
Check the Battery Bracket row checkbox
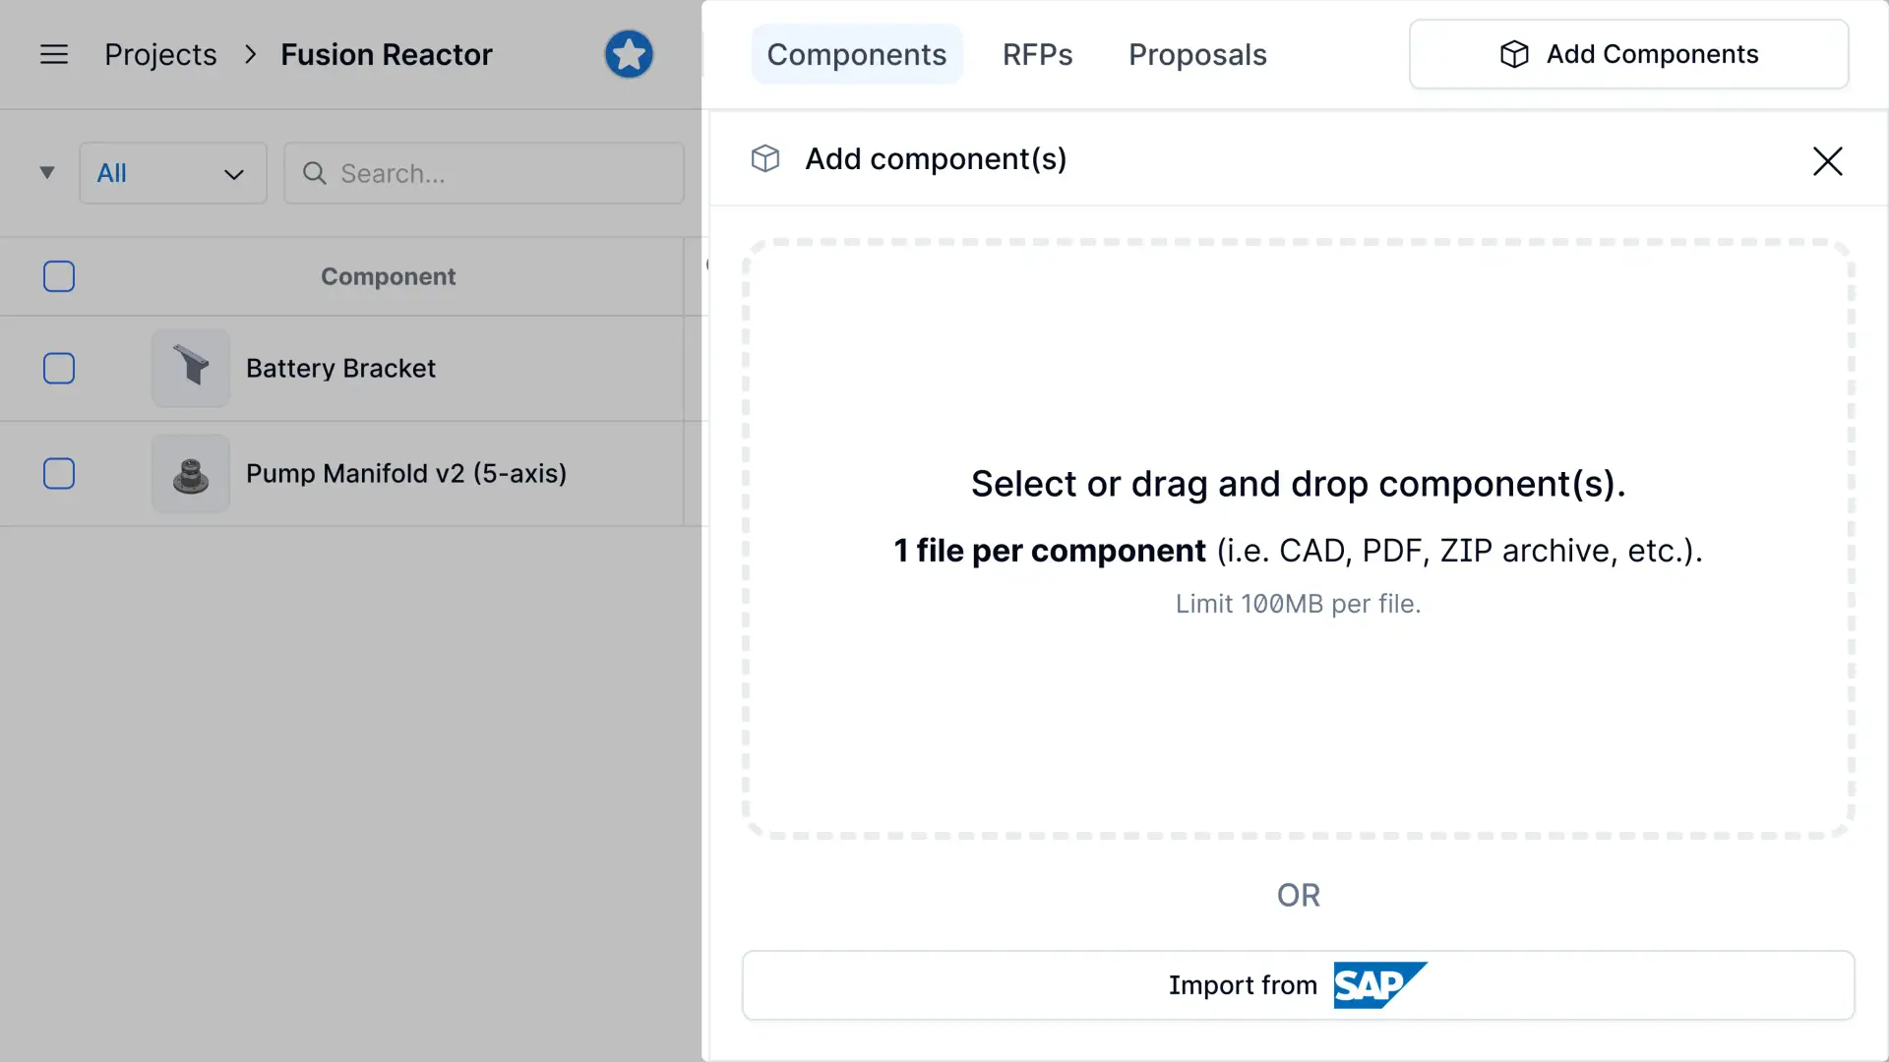pos(59,368)
